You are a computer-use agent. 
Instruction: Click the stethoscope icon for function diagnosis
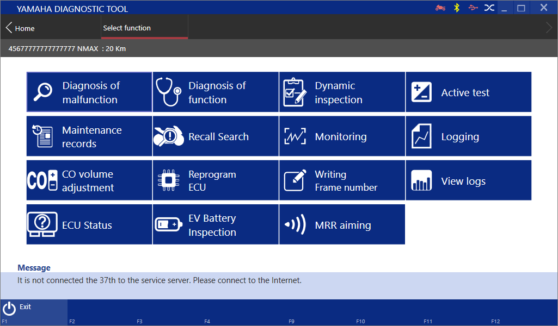[169, 92]
